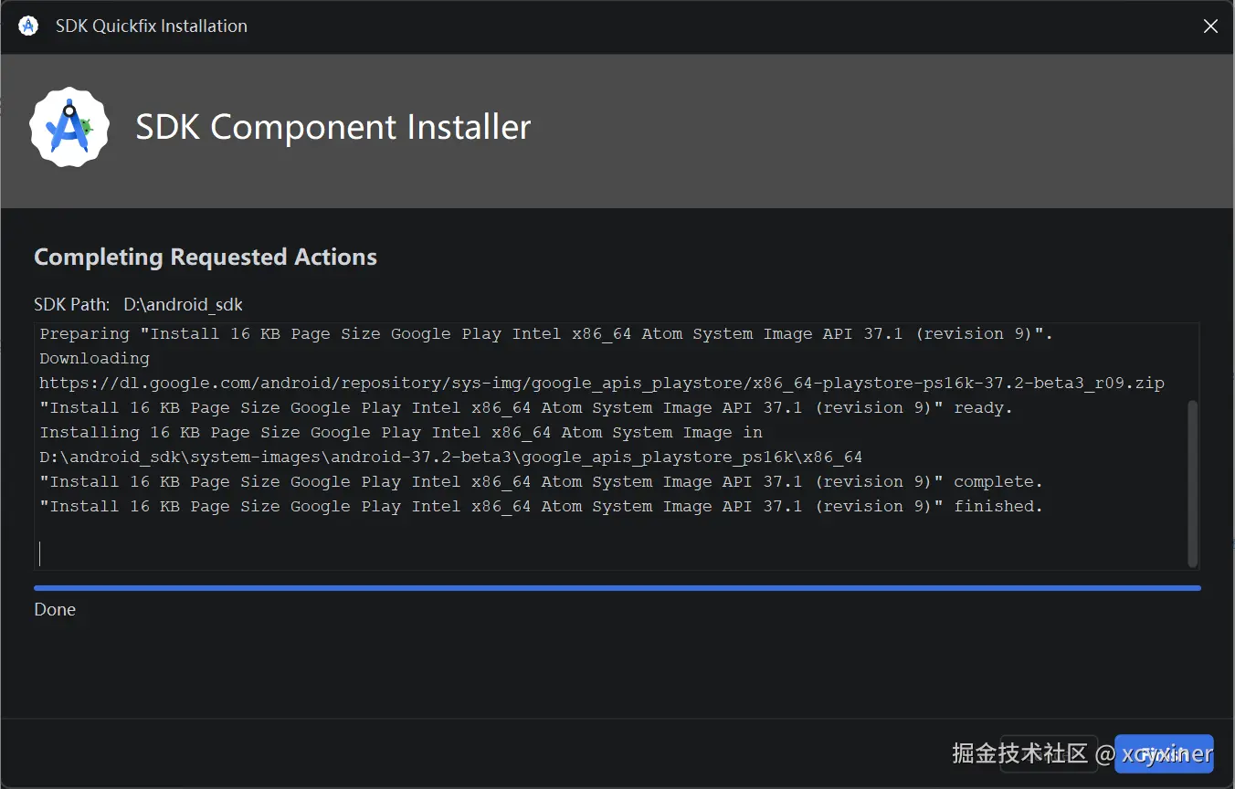Click the installation log vertical scrollbar
Image resolution: width=1235 pixels, height=789 pixels.
pos(1192,483)
